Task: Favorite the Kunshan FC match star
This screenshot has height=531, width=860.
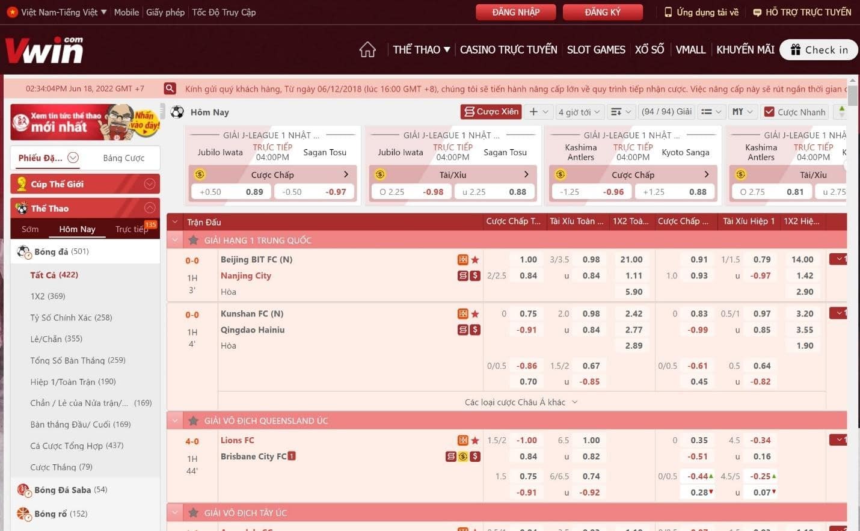Action: pyautogui.click(x=475, y=314)
